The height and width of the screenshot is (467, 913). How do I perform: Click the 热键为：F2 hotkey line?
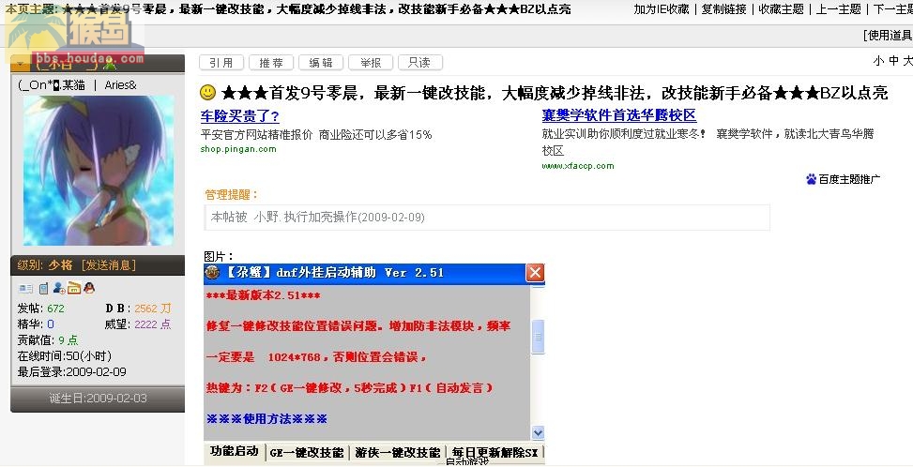pos(349,388)
